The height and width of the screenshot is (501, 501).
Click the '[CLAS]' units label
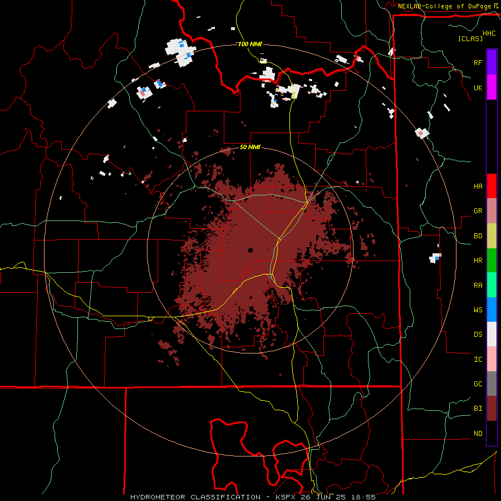pos(470,38)
